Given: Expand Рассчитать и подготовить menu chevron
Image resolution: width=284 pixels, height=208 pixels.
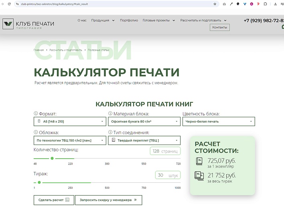Looking at the screenshot, I should click(x=225, y=20).
